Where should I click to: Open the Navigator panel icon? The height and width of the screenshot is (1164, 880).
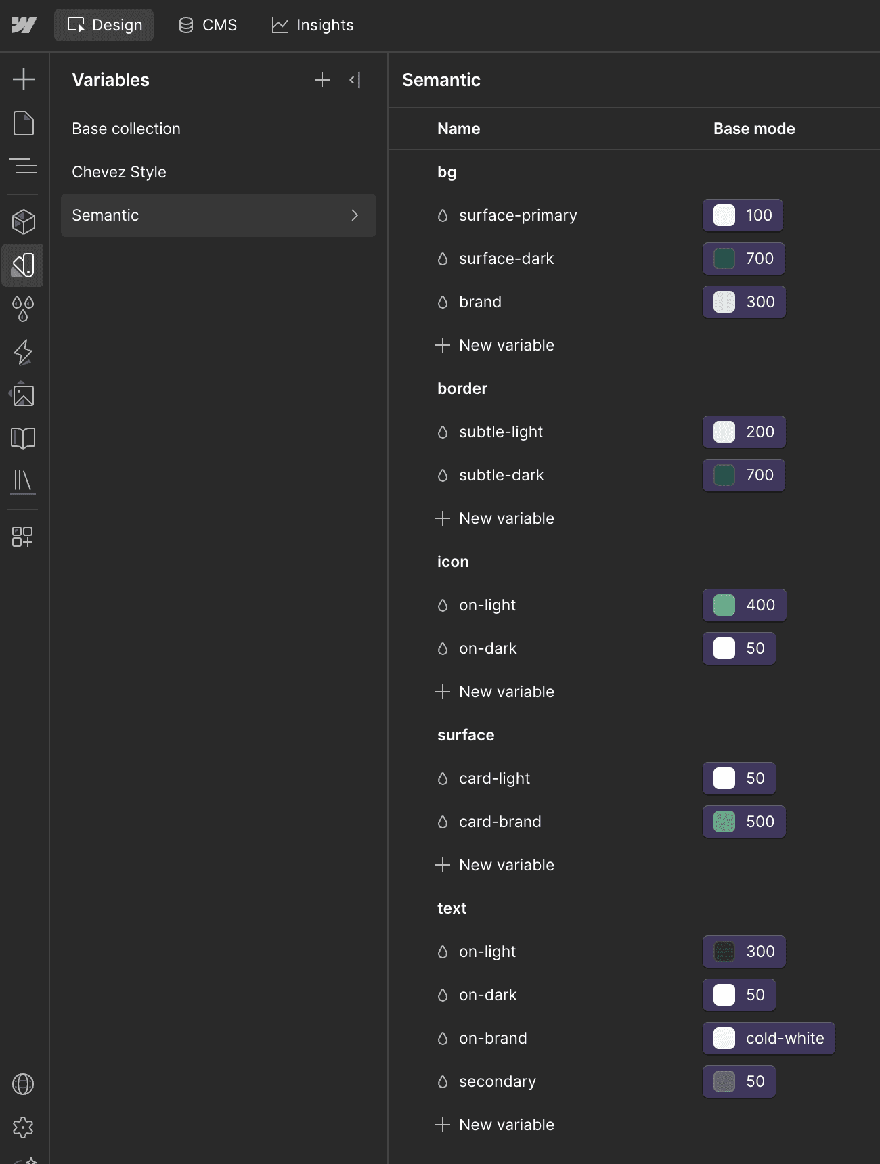[24, 166]
